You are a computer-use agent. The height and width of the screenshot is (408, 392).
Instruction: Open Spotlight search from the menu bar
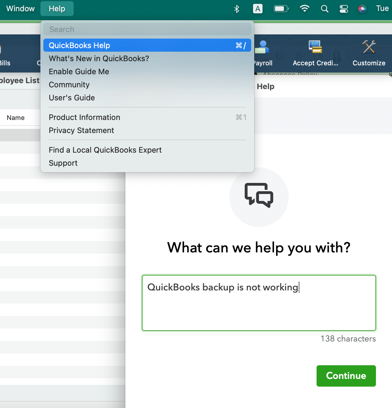[x=324, y=9]
